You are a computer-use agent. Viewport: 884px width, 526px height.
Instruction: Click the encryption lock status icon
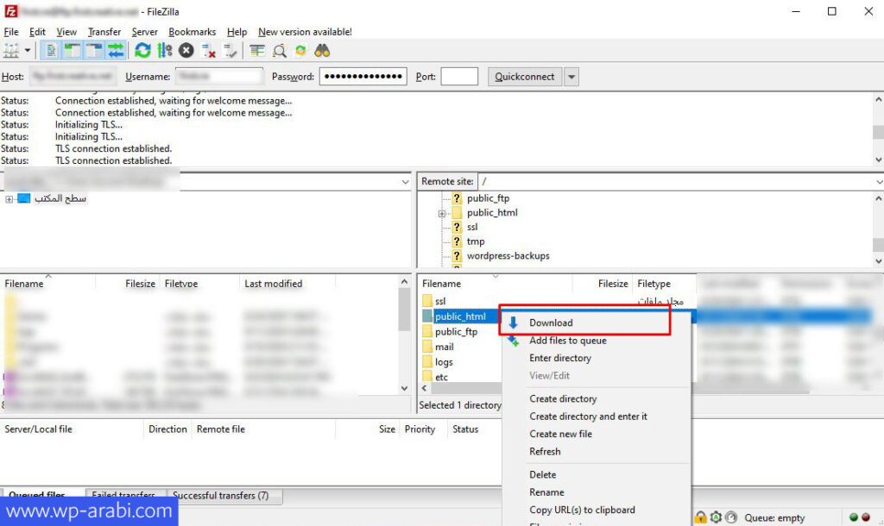[x=700, y=517]
